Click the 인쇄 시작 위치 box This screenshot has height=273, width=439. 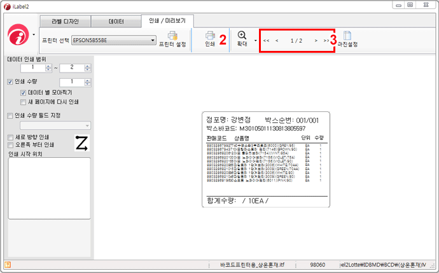pyautogui.click(x=49, y=188)
